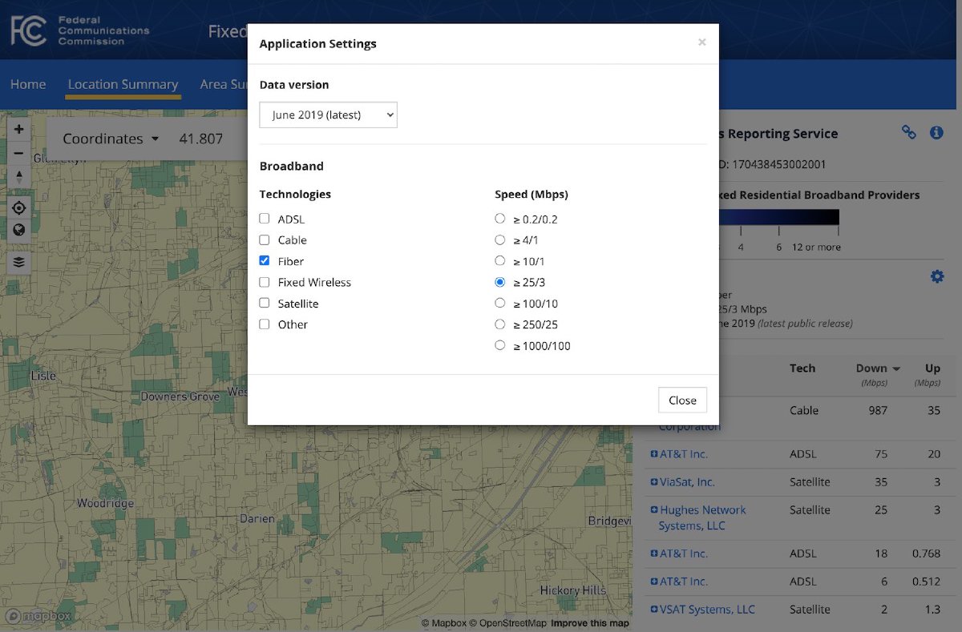Open the VSAT Systems, LLC link
Screen dimensions: 962x632
(x=708, y=610)
